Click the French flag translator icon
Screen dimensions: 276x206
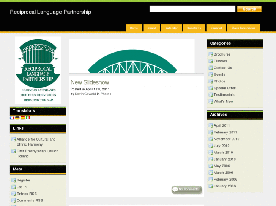(x=12, y=118)
